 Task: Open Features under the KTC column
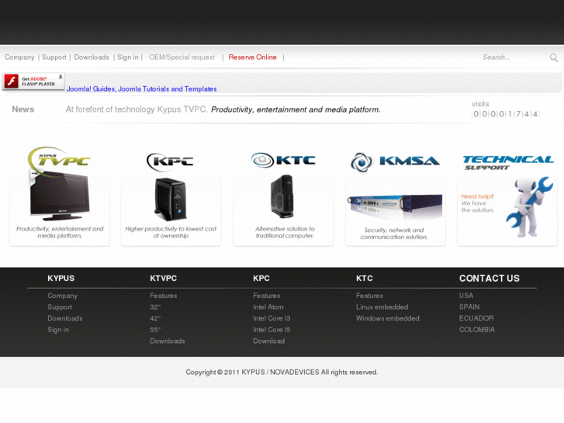click(x=370, y=296)
